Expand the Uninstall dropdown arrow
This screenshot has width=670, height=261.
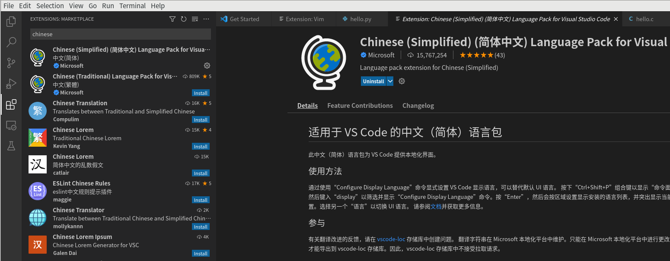390,81
